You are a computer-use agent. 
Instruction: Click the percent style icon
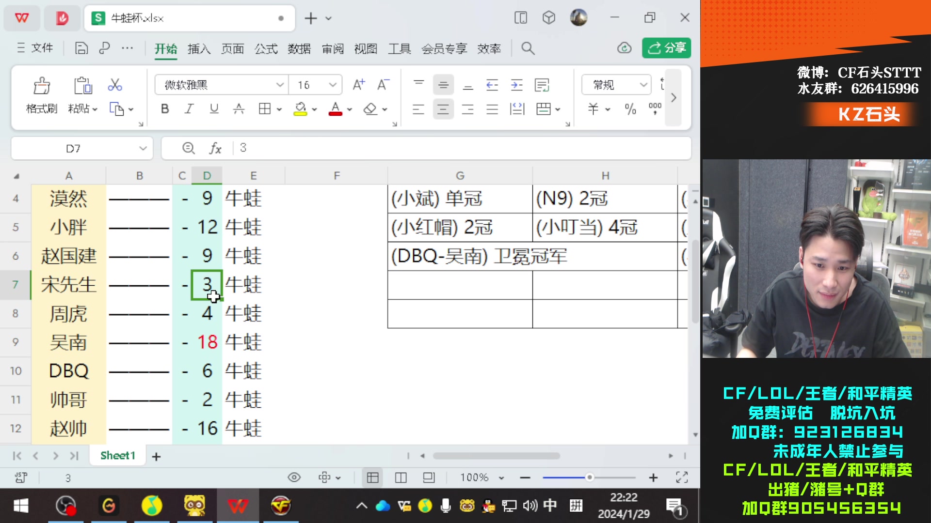tap(630, 109)
